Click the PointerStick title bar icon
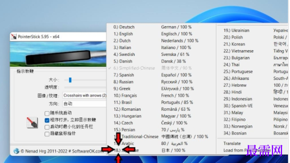This screenshot has width=290, height=163. [x=14, y=36]
